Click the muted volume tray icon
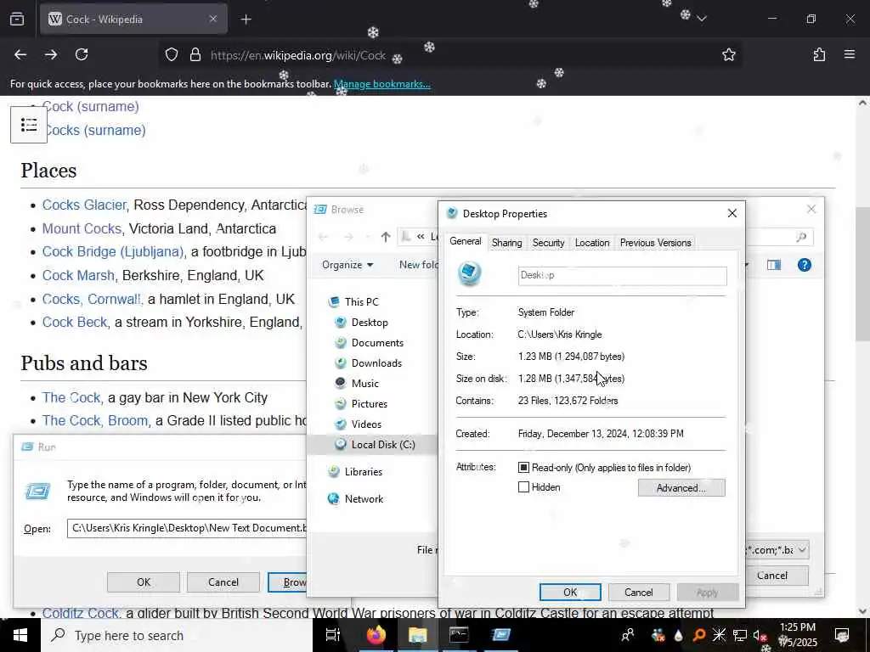This screenshot has height=652, width=870. pyautogui.click(x=759, y=636)
